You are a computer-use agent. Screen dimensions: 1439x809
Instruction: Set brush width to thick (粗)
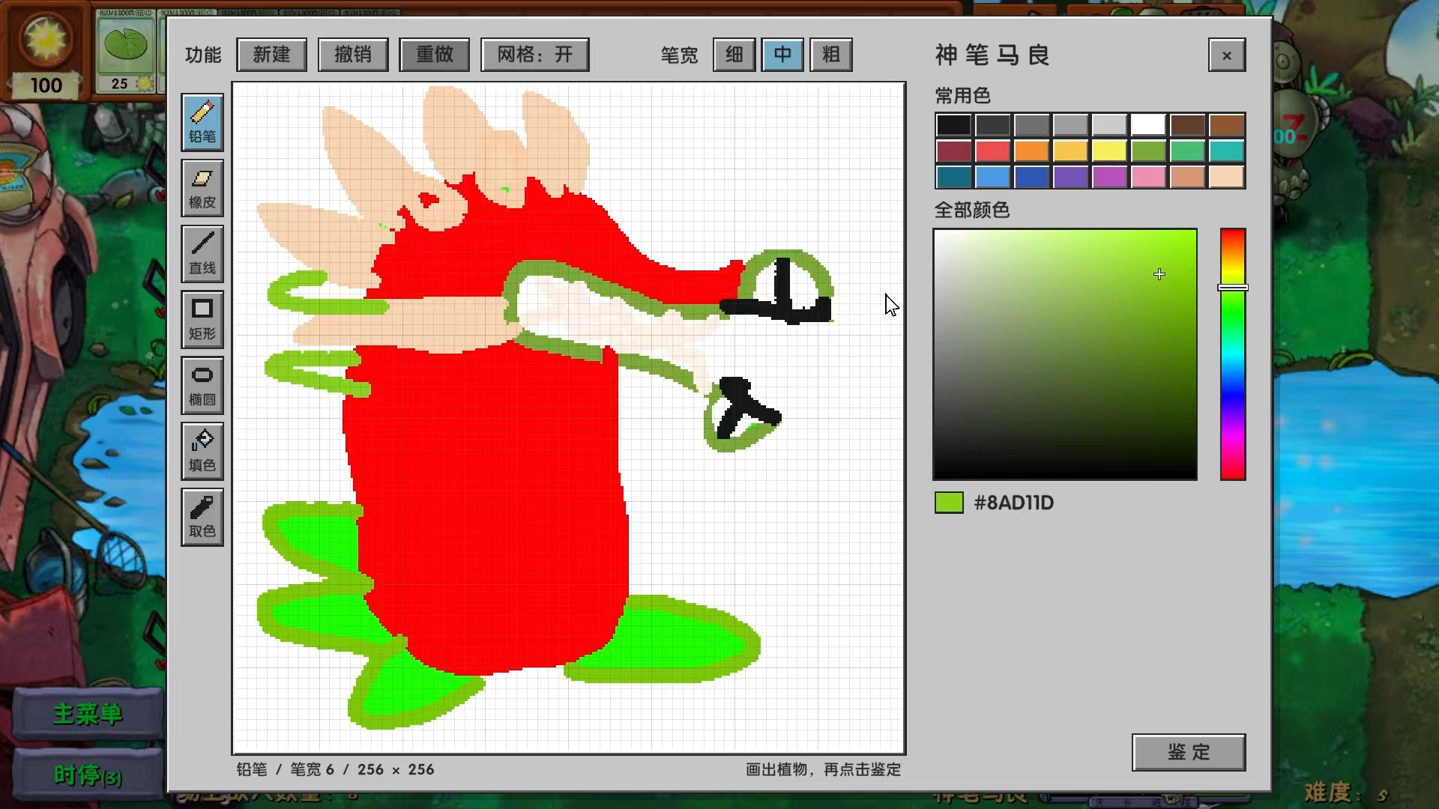[x=831, y=55]
